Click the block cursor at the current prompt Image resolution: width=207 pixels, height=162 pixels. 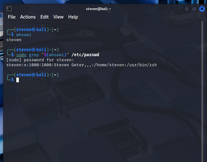tap(18, 80)
